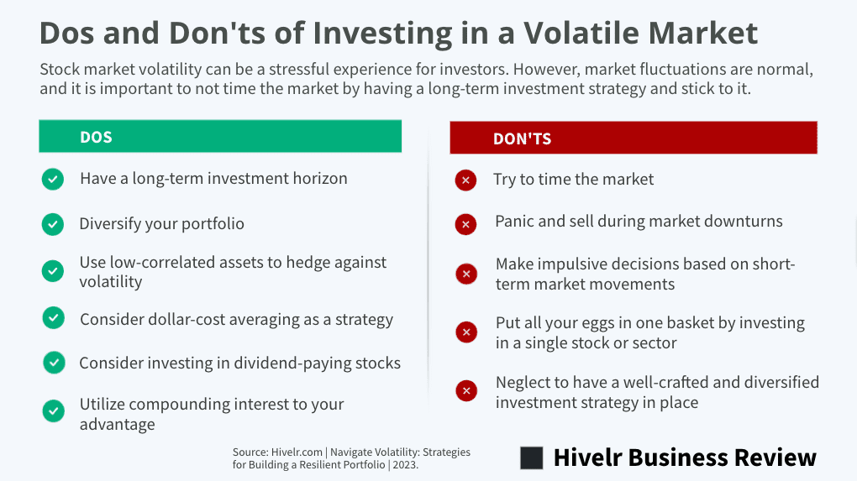Select the green DOS header bar
This screenshot has height=481, width=857.
(x=220, y=136)
